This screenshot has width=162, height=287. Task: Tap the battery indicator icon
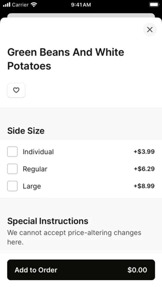pos(154,5)
